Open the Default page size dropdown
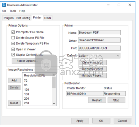This screenshot has width=139, height=127. coord(99,56)
